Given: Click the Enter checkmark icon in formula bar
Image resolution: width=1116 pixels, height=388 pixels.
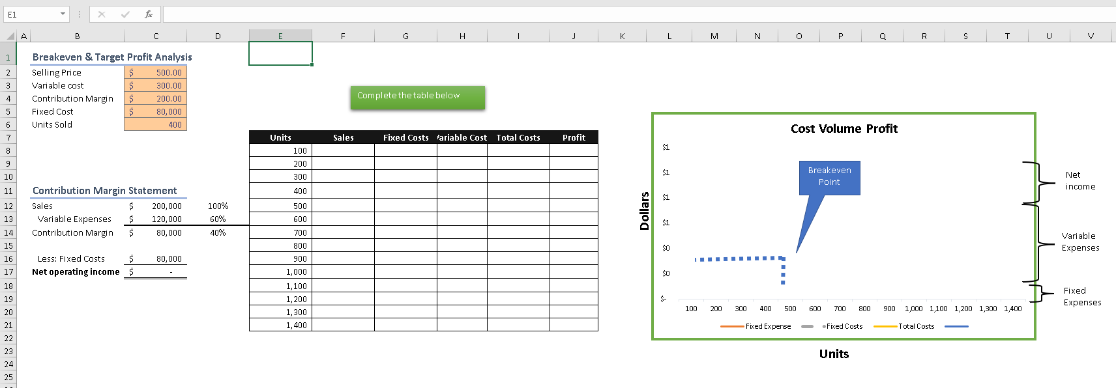Looking at the screenshot, I should pyautogui.click(x=125, y=14).
